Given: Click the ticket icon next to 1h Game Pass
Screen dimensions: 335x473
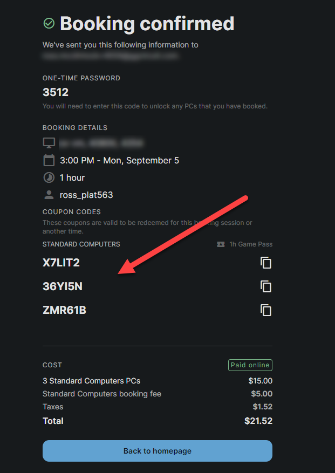Looking at the screenshot, I should pyautogui.click(x=221, y=244).
